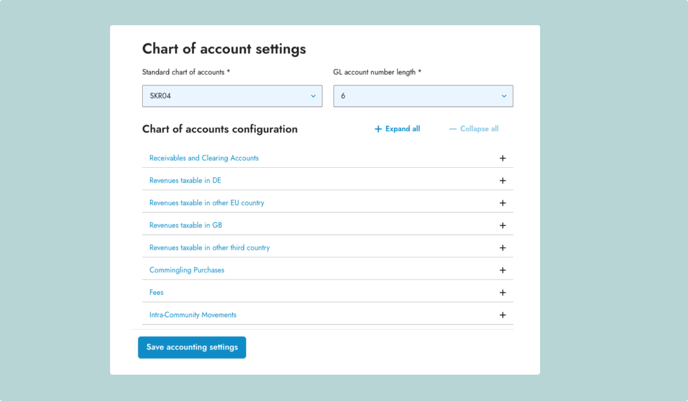Screen dimensions: 688x401
Task: Open Revenues taxable in other third country title
Action: click(209, 247)
